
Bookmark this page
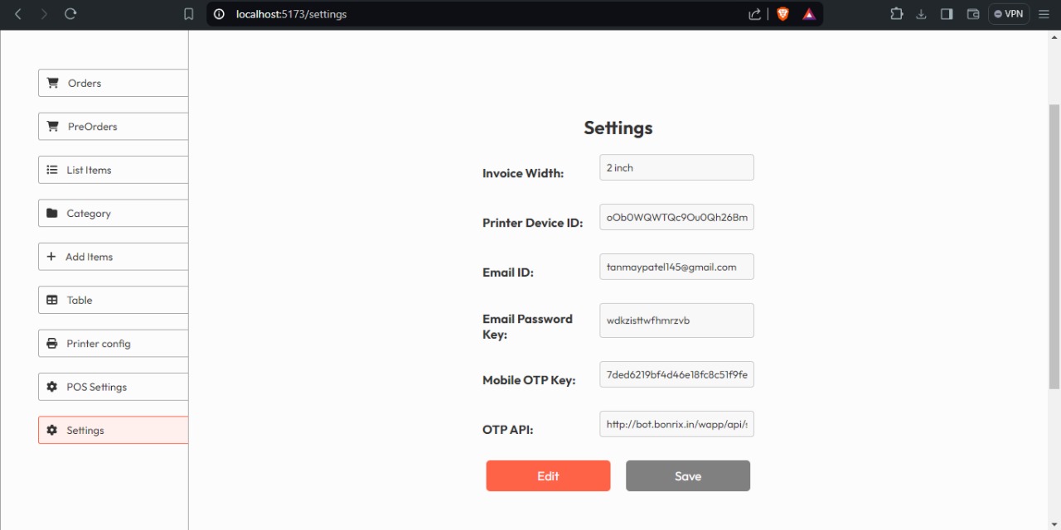pos(189,14)
